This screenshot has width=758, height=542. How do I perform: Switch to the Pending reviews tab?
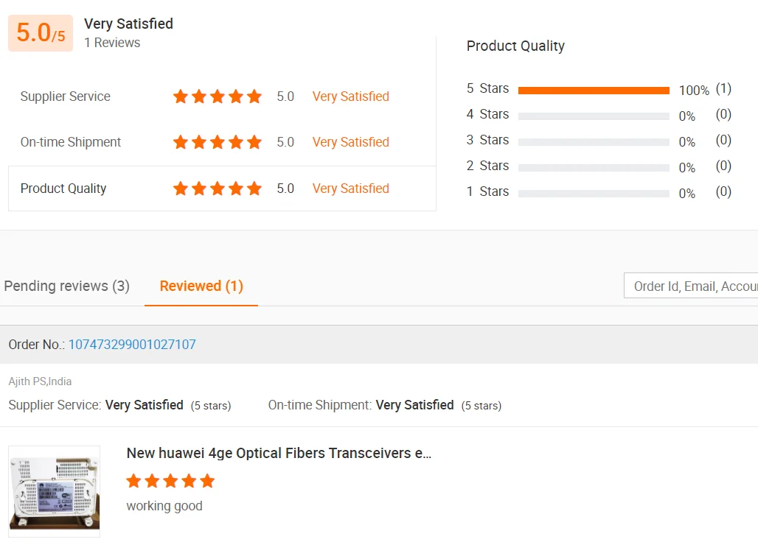[x=66, y=286]
